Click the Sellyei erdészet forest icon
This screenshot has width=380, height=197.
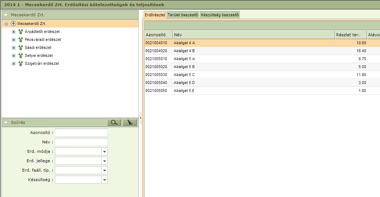(21, 55)
